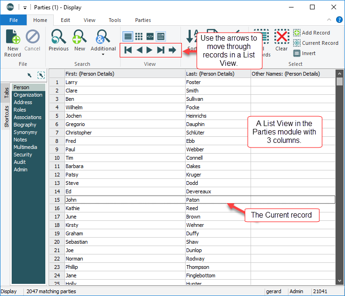Viewport: 345px width, 296px height.
Task: Click the vertical scrollbar down arrow
Action: [x=339, y=281]
